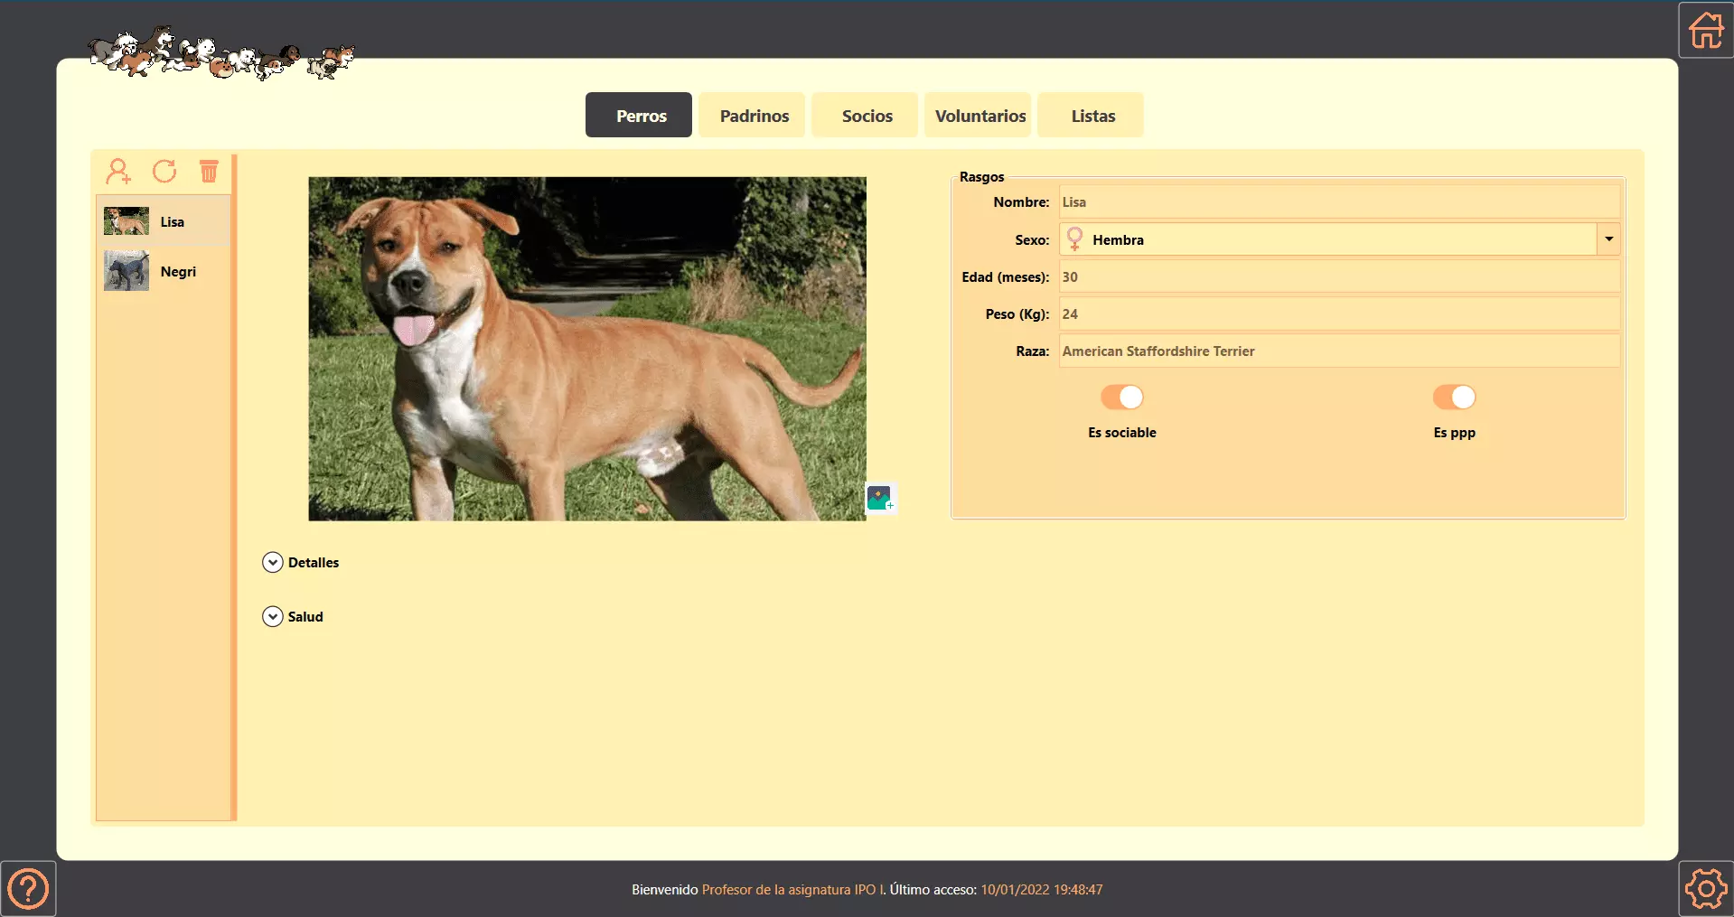Image resolution: width=1734 pixels, height=917 pixels.
Task: Open the Sexo dropdown arrow
Action: (1608, 239)
